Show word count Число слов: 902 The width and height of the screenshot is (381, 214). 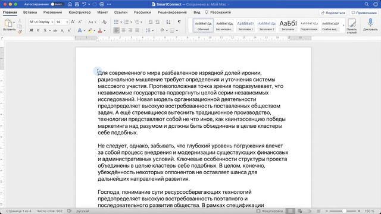49,211
